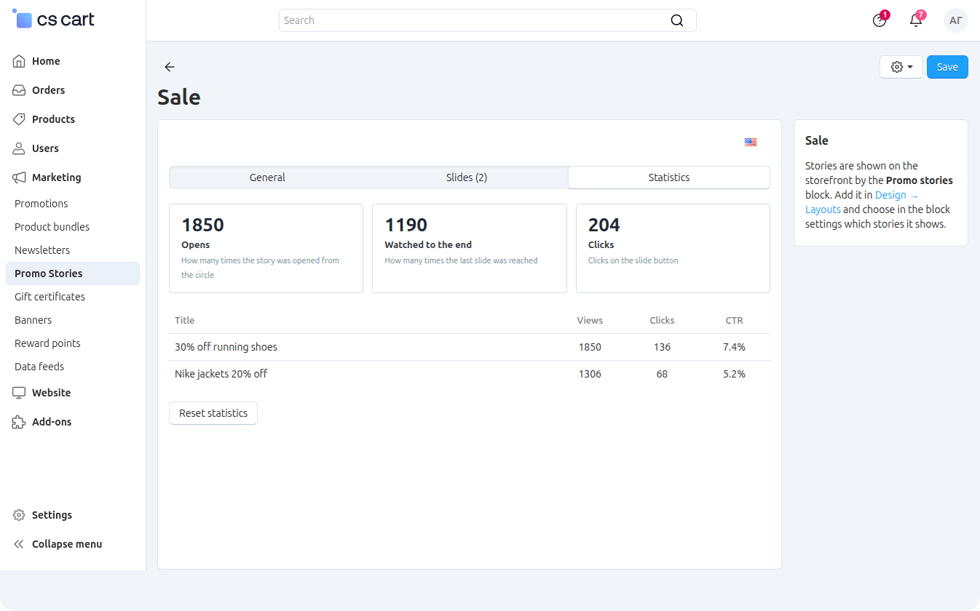Viewport: 980px width, 611px height.
Task: Click the 204 Clicks stat number
Action: 604,225
